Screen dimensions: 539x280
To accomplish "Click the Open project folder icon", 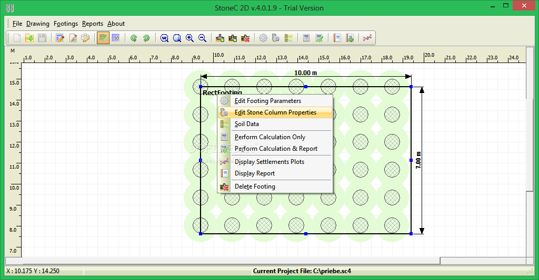I will pyautogui.click(x=29, y=38).
